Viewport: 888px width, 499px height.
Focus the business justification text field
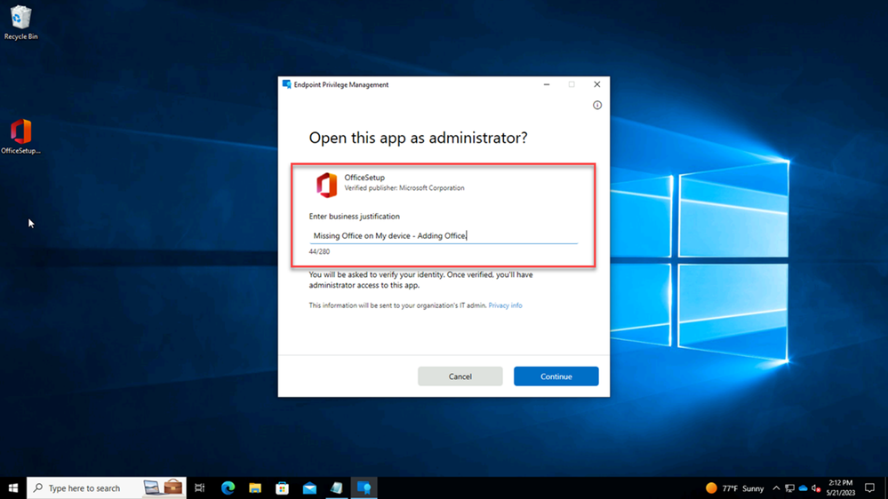[x=444, y=236]
